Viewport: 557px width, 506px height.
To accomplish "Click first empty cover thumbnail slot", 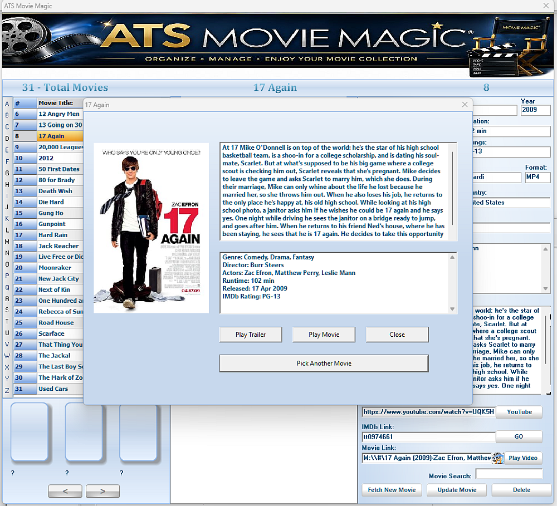I will [x=30, y=432].
